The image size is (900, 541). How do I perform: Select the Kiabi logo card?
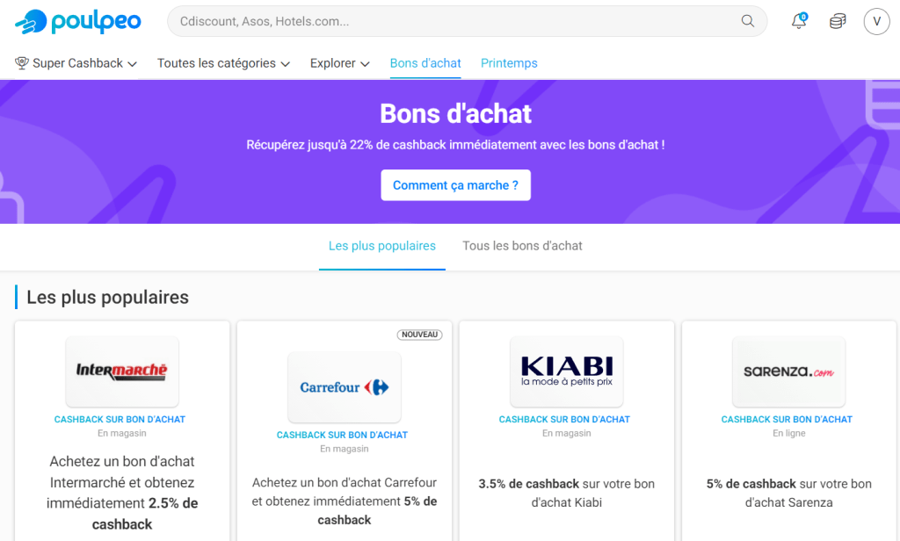[x=566, y=371]
